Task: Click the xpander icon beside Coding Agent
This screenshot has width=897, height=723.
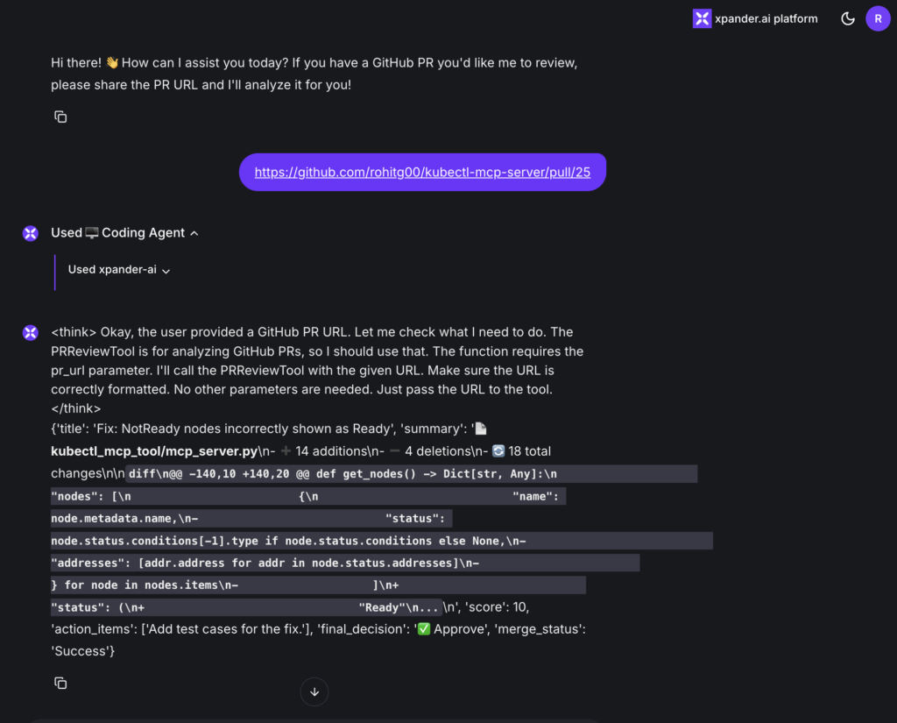Action: [x=31, y=233]
